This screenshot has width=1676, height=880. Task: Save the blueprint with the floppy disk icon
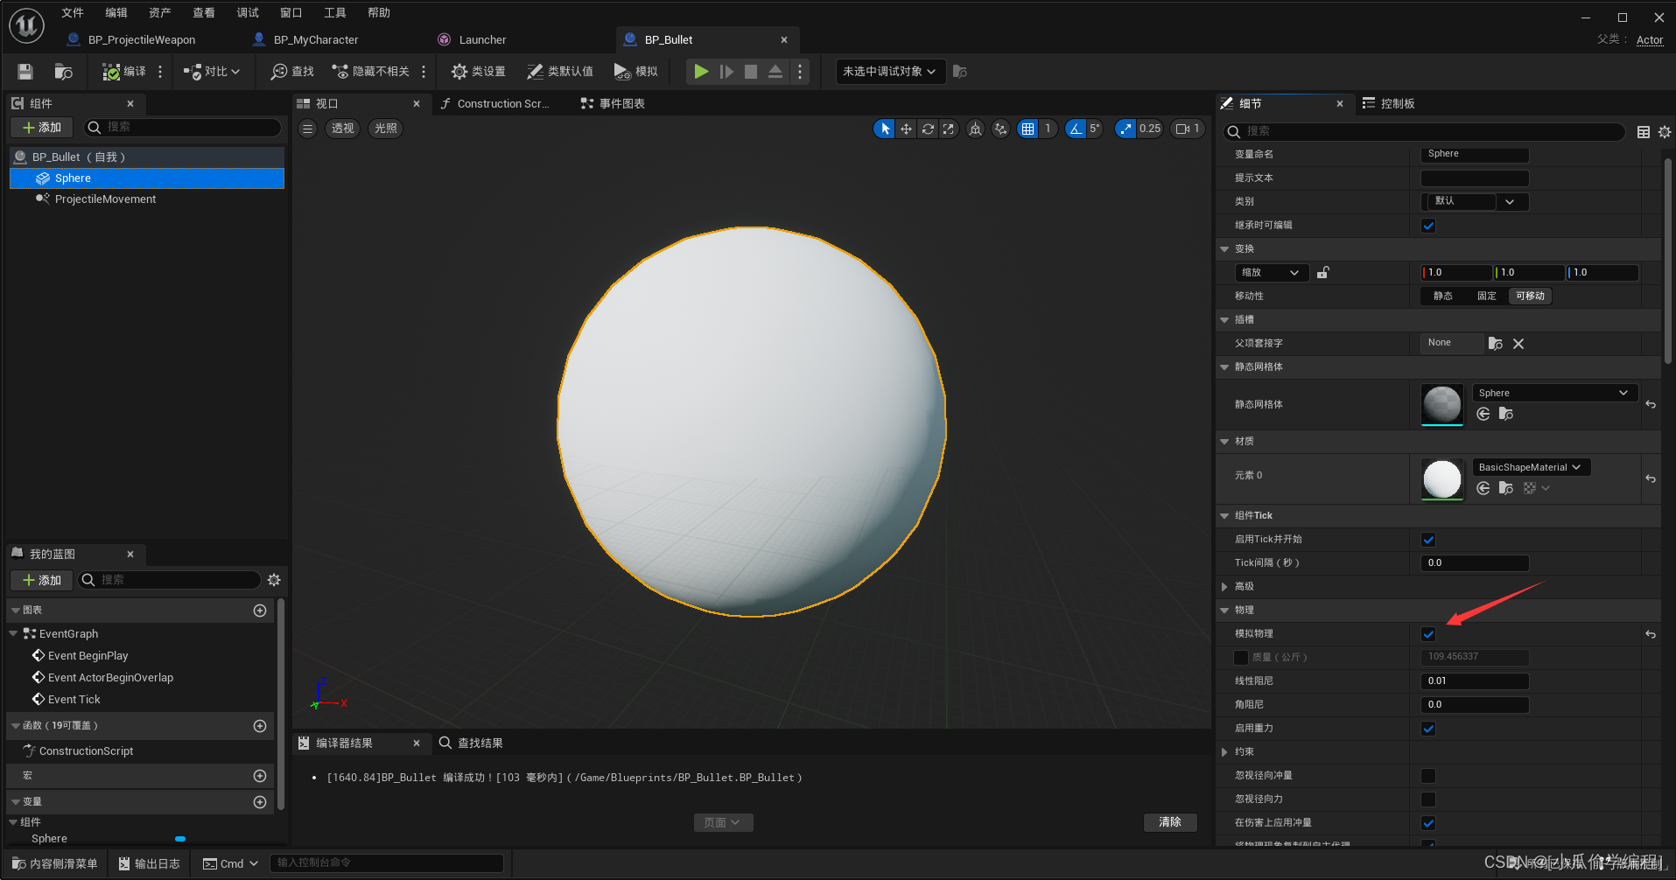25,72
